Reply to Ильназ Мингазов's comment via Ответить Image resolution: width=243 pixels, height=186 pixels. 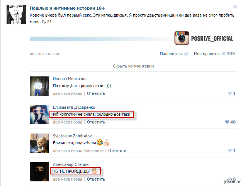coord(96,93)
